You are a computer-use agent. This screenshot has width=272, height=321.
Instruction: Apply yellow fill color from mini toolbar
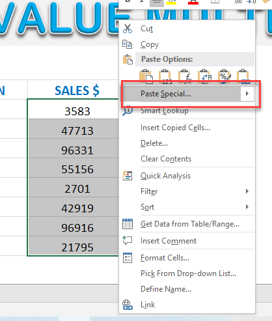click(171, 2)
